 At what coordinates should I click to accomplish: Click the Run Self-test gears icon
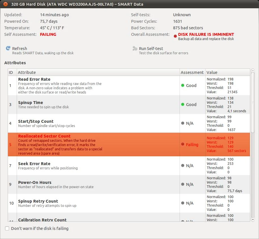click(x=135, y=48)
